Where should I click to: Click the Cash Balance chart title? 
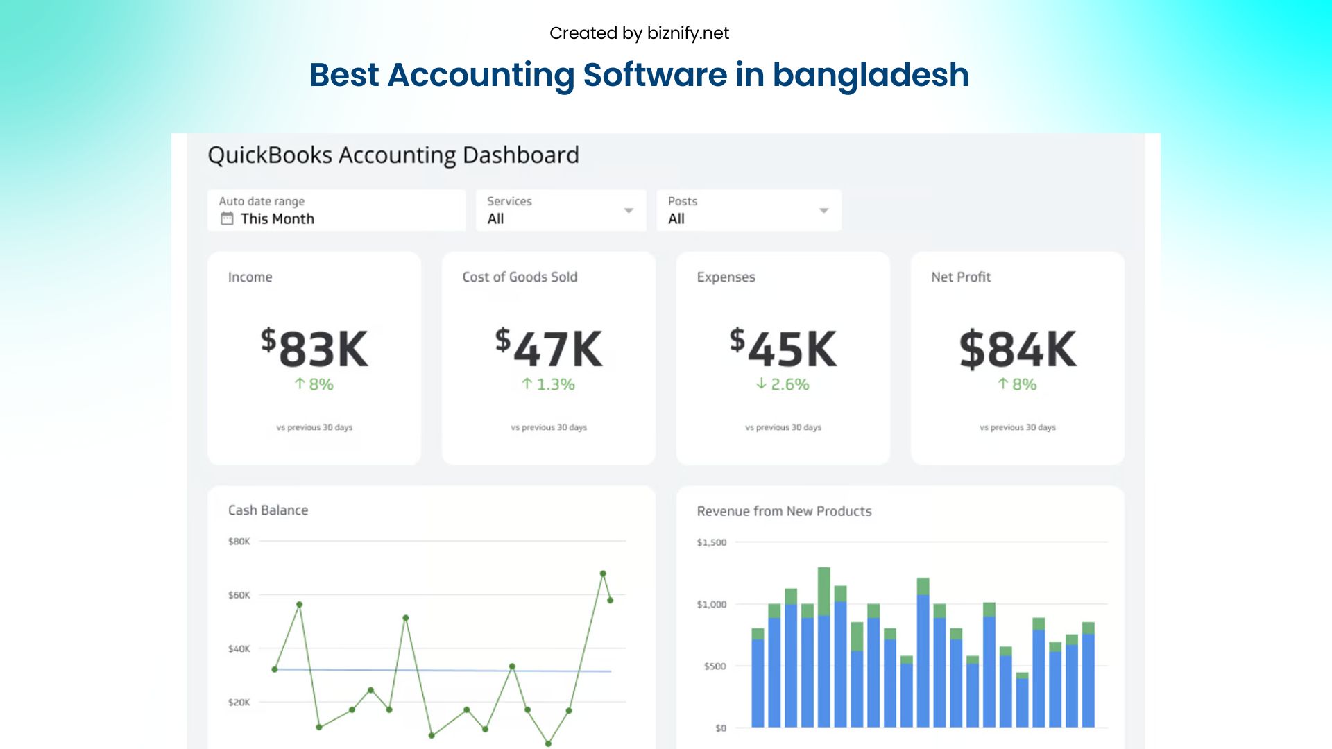[268, 510]
